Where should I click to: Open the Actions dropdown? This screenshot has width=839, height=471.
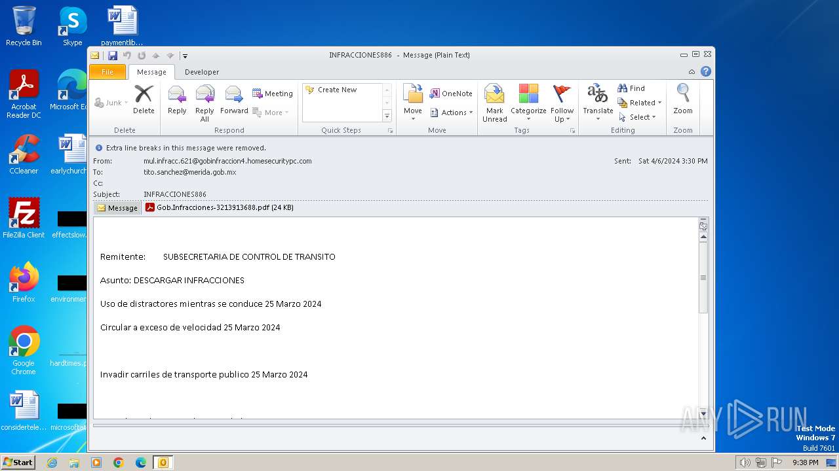click(452, 113)
